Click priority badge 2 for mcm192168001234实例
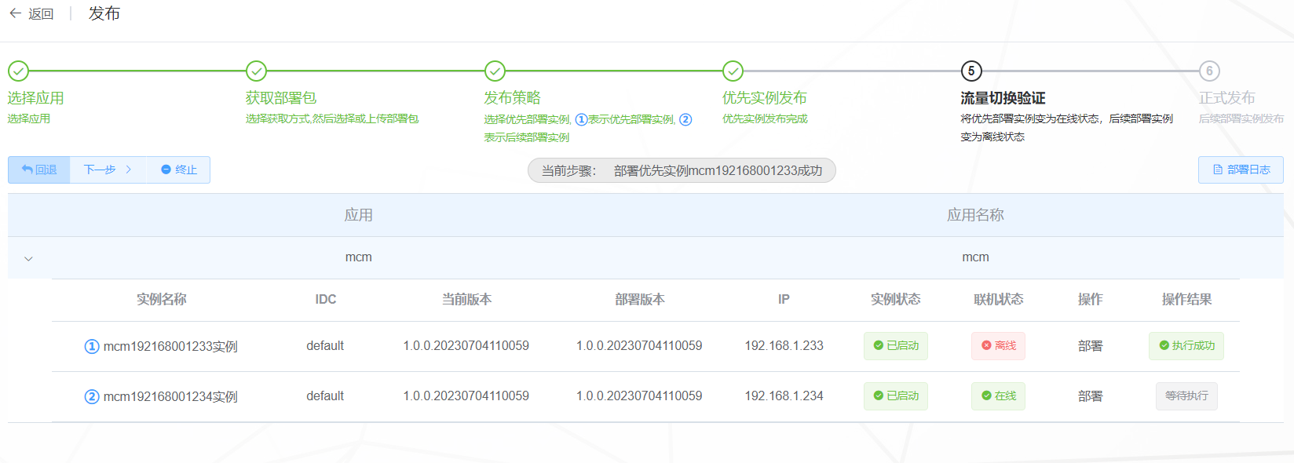Viewport: 1294px width, 463px height. (x=92, y=396)
